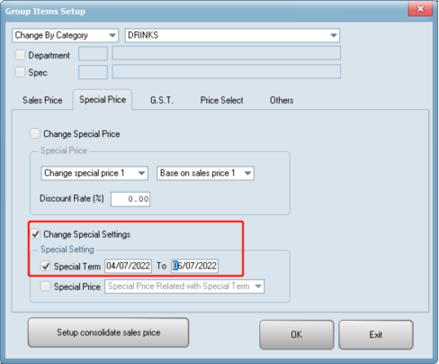Switch to the Sales Price tab
The height and width of the screenshot is (364, 439).
42,100
